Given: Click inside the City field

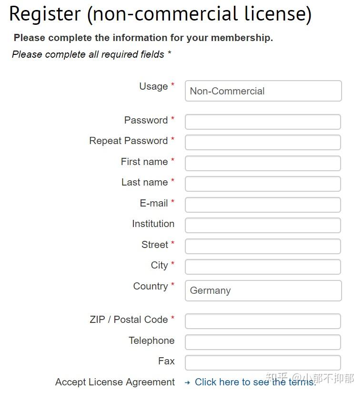Looking at the screenshot, I should (x=263, y=267).
